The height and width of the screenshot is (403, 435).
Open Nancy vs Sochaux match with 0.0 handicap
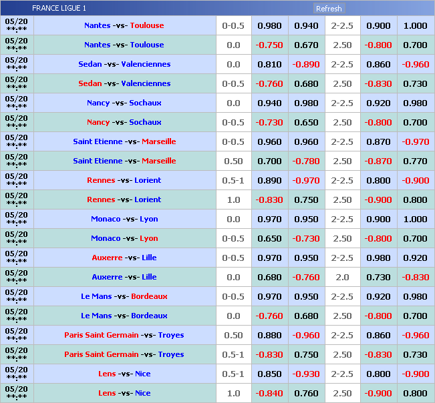pos(124,103)
